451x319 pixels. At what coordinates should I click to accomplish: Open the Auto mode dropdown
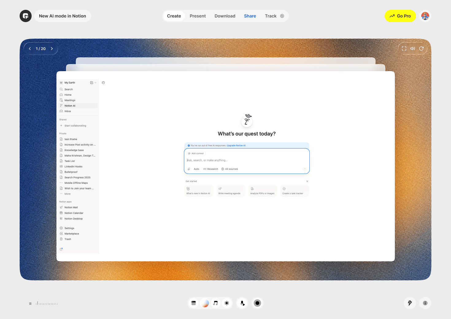tap(196, 169)
